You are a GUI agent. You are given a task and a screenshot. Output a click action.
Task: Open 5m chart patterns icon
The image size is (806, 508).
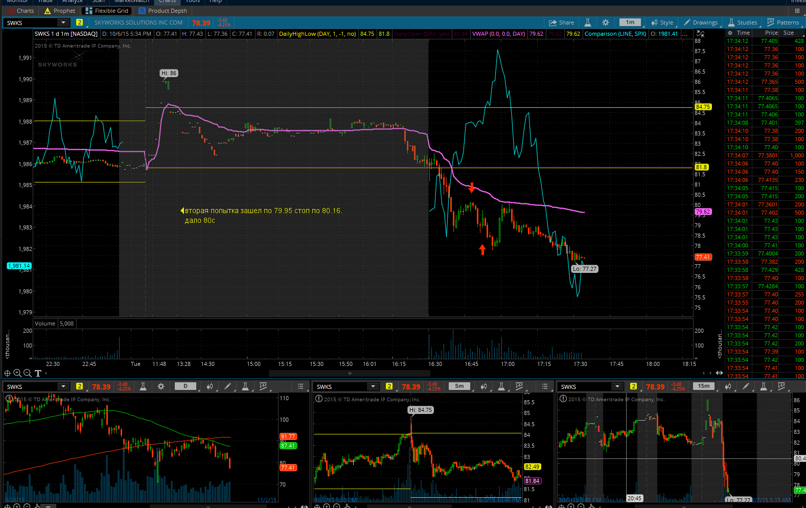tap(519, 386)
